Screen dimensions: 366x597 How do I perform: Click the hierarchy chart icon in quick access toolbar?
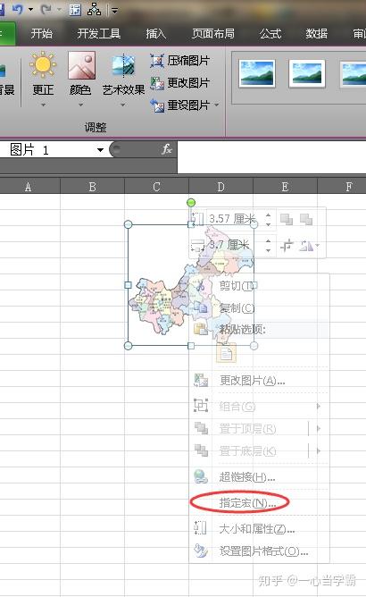[94, 10]
